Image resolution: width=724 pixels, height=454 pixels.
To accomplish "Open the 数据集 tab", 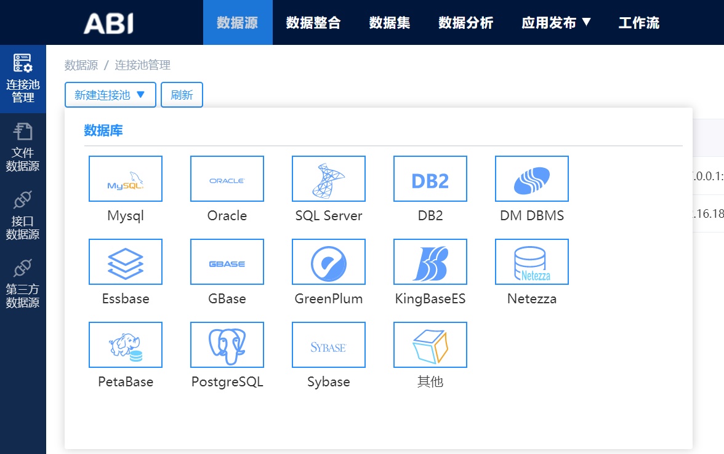I will pyautogui.click(x=390, y=23).
